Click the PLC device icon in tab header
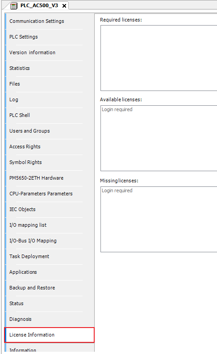 [x=14, y=6]
